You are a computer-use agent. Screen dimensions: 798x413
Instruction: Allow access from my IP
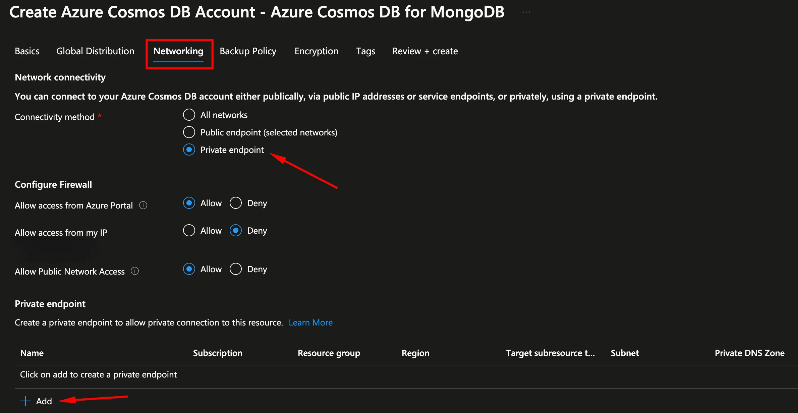click(189, 230)
